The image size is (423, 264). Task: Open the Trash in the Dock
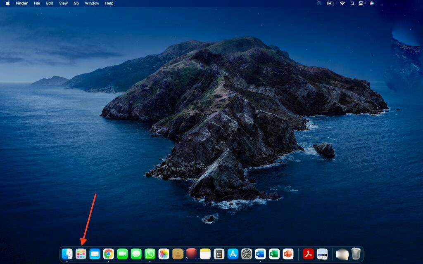coord(356,254)
